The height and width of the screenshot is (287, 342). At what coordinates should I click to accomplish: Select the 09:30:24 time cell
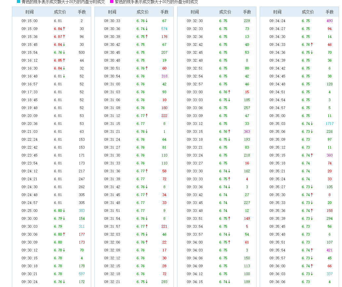[x=29, y=282]
